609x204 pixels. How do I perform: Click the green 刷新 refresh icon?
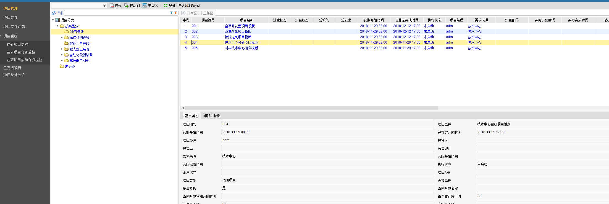pyautogui.click(x=166, y=6)
